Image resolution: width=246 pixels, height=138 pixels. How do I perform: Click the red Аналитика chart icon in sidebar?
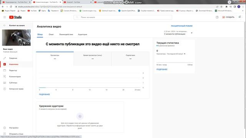pos(5,64)
